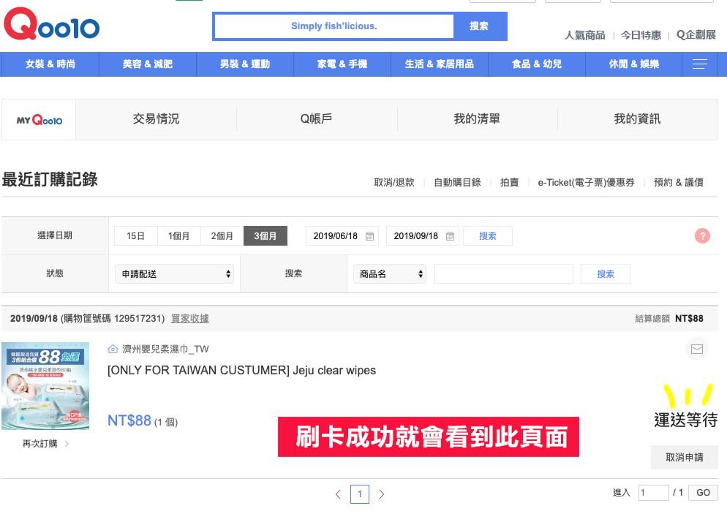Select the 15日 date range
The height and width of the screenshot is (514, 727).
[136, 236]
